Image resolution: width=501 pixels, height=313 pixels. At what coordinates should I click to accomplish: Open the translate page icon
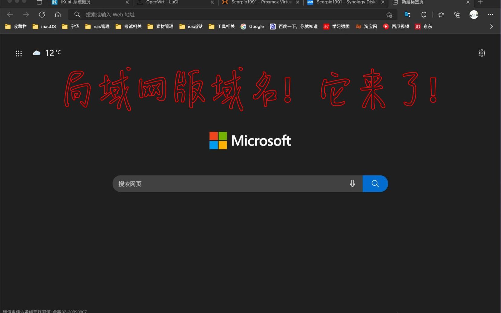coord(407,14)
